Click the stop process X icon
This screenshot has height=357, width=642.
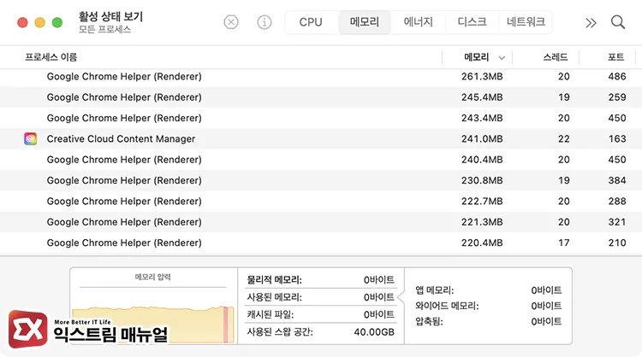coord(231,22)
